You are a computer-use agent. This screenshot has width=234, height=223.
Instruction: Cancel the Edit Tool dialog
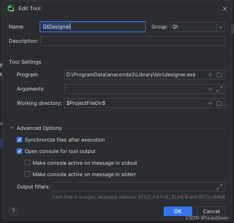click(x=211, y=211)
